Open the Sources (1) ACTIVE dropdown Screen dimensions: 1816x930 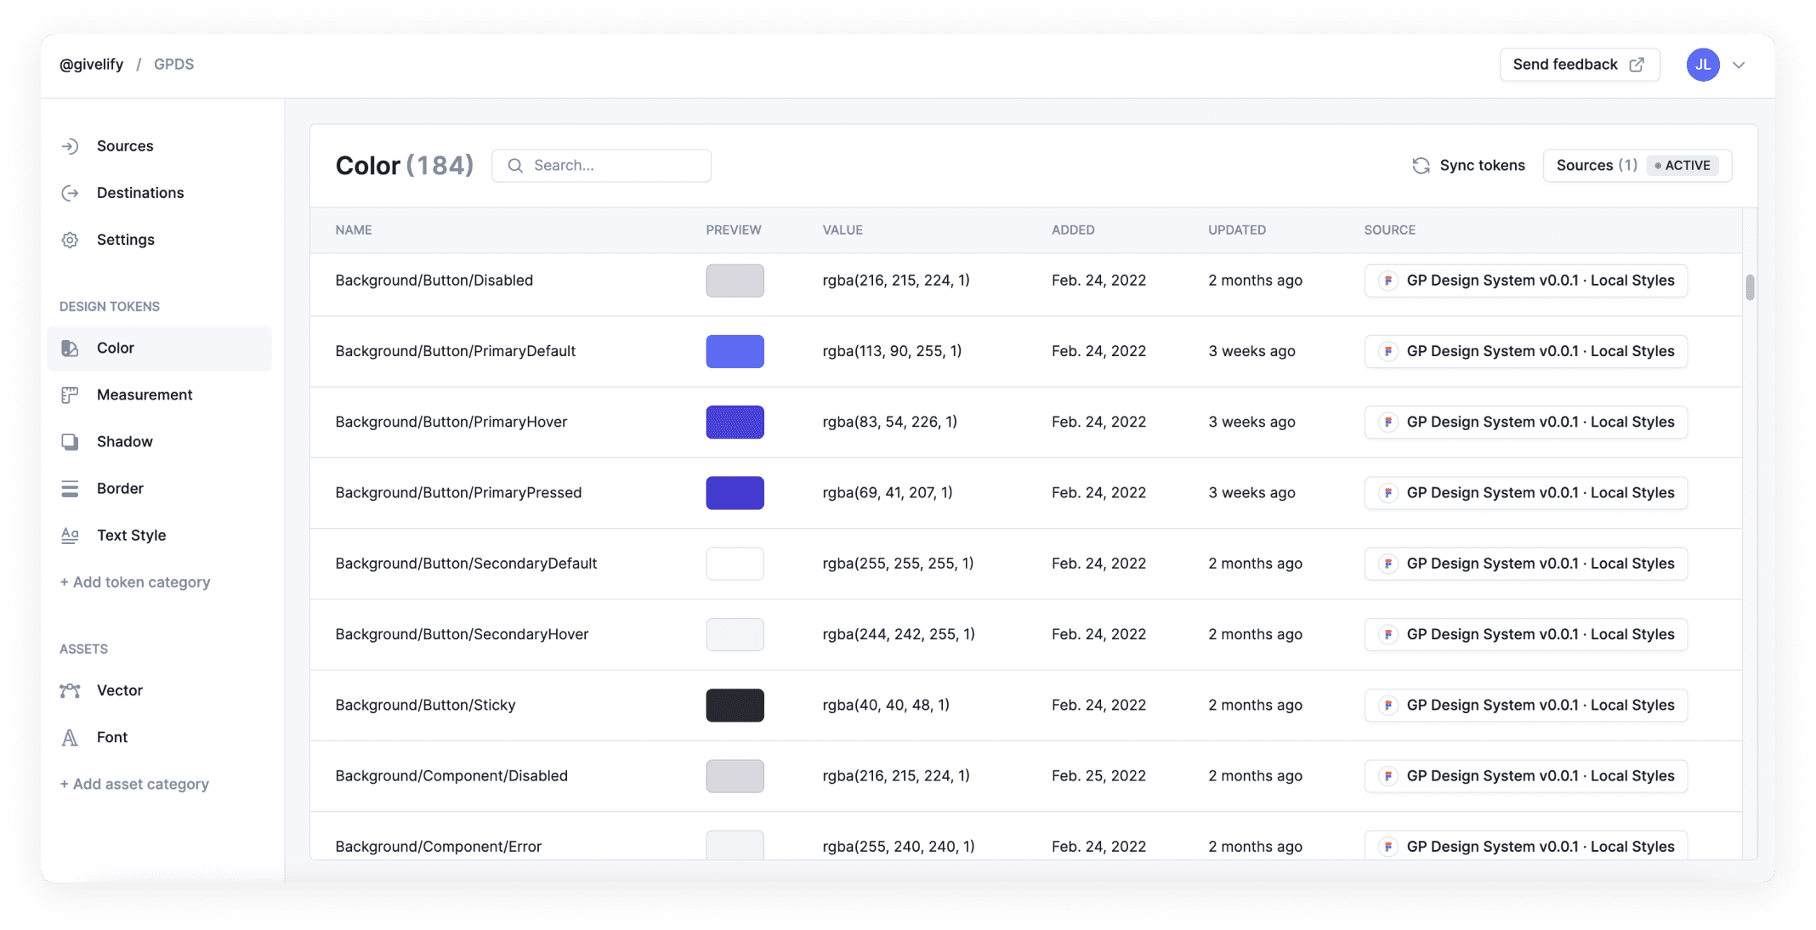1637,166
